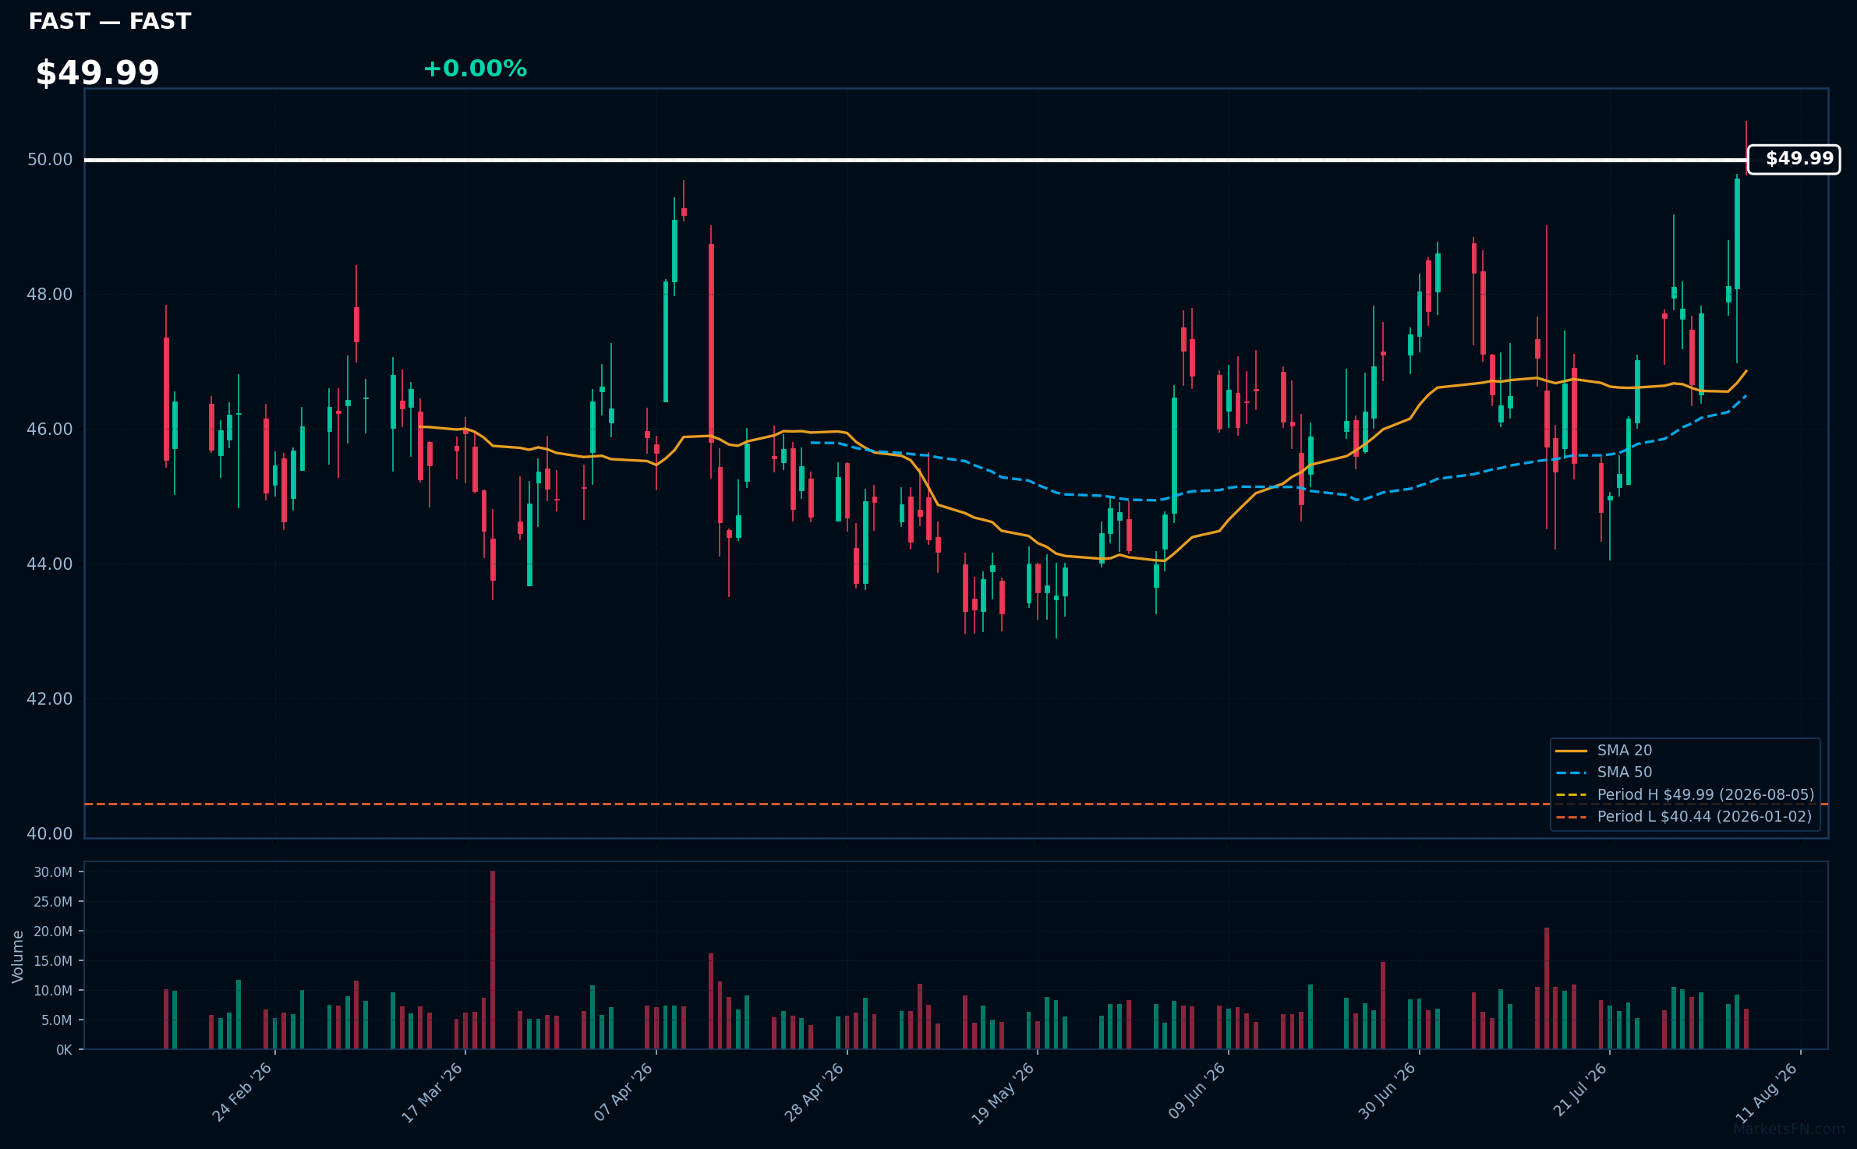Screen dimensions: 1857x1149
Task: Click the FAST — FAST chart title
Action: pyautogui.click(x=109, y=21)
